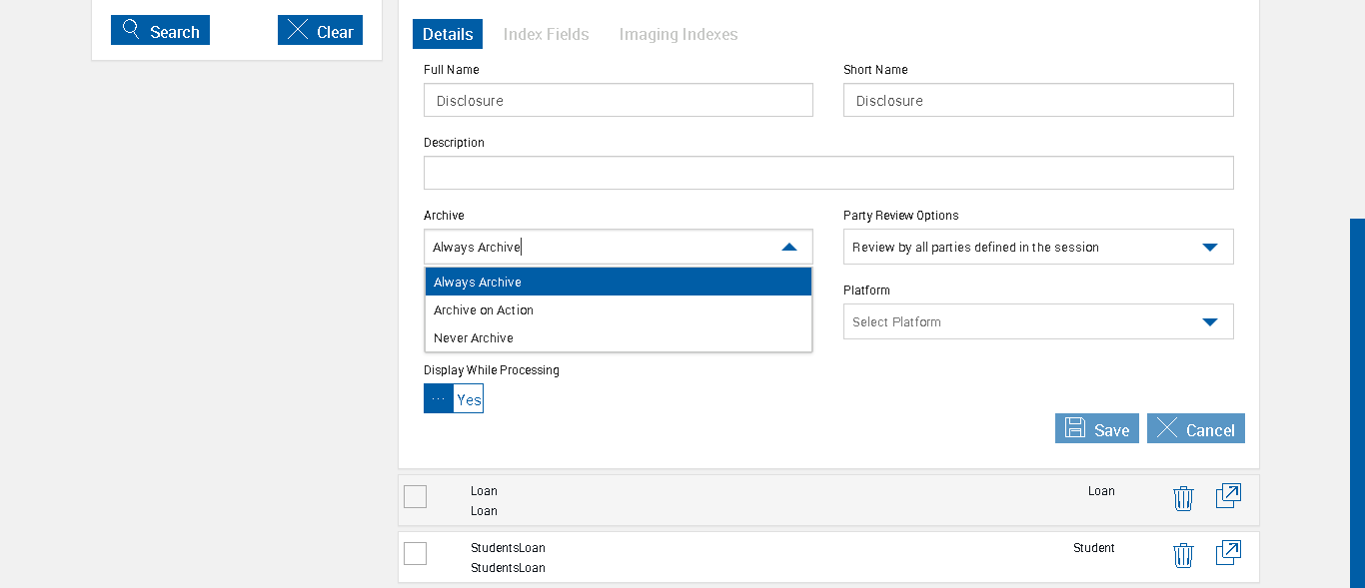
Task: Tick the Loan row checkbox
Action: point(416,496)
